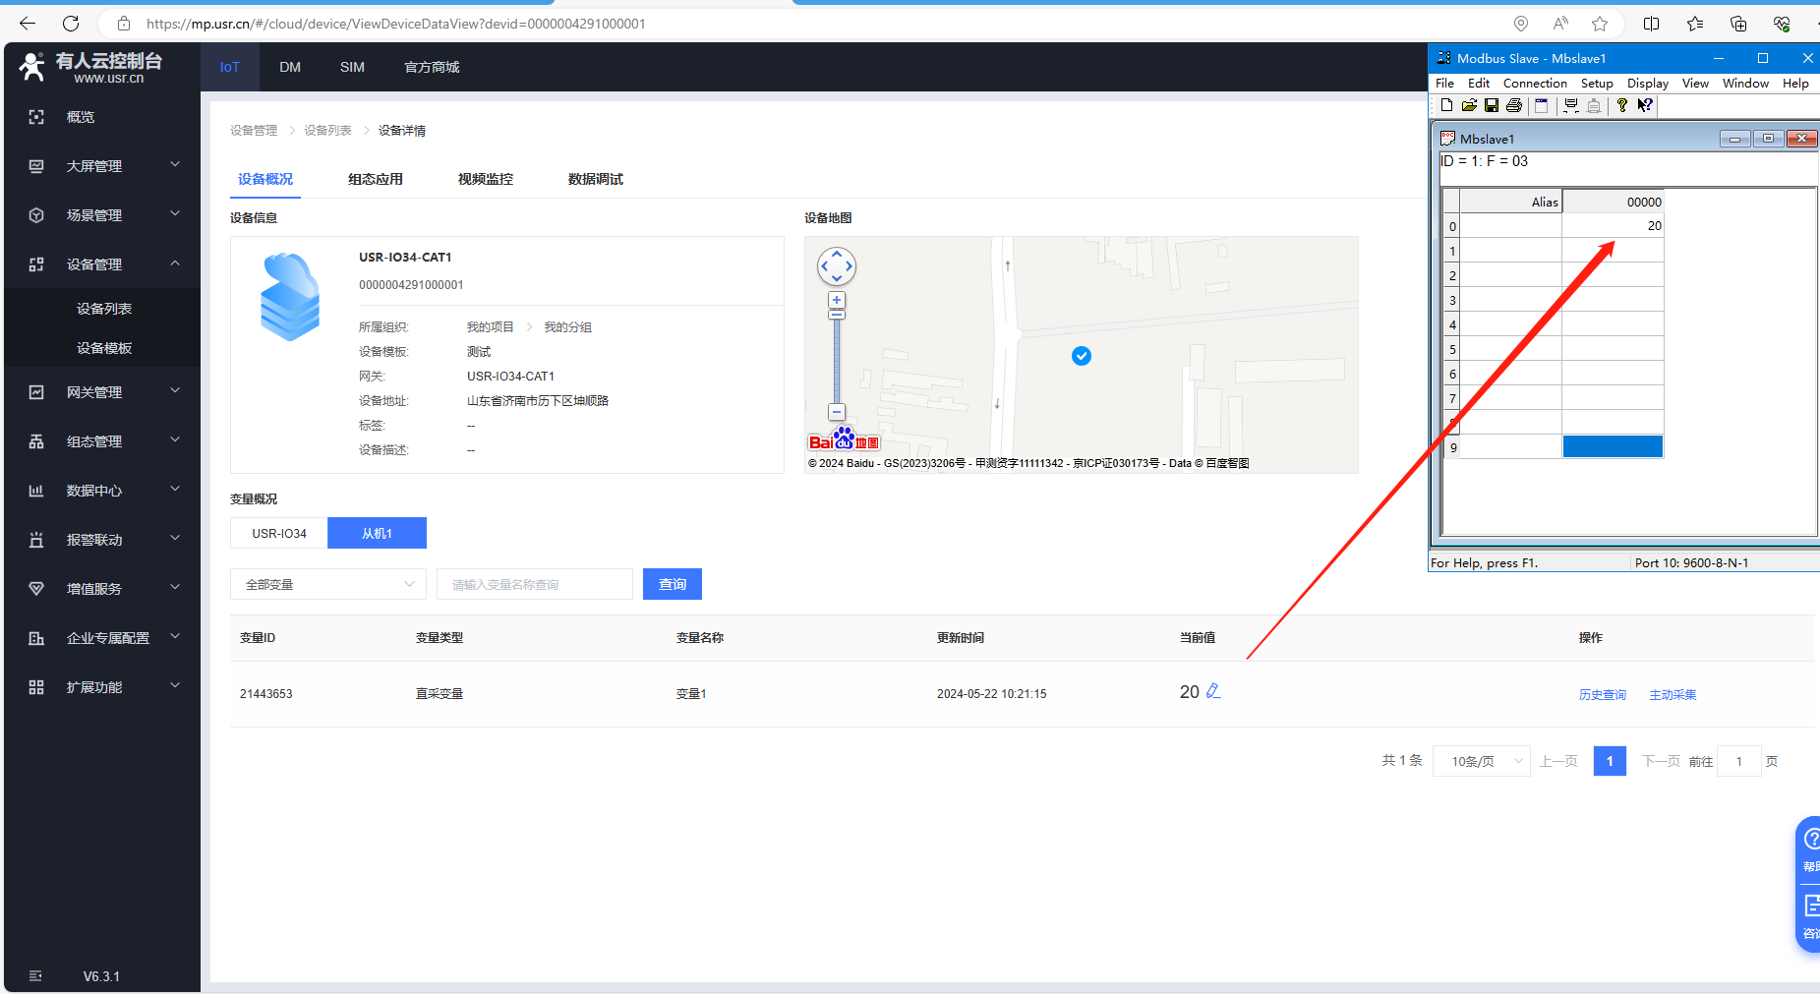The image size is (1820, 994).
Task: Open file with the folder toolbar icon
Action: coord(1469,105)
